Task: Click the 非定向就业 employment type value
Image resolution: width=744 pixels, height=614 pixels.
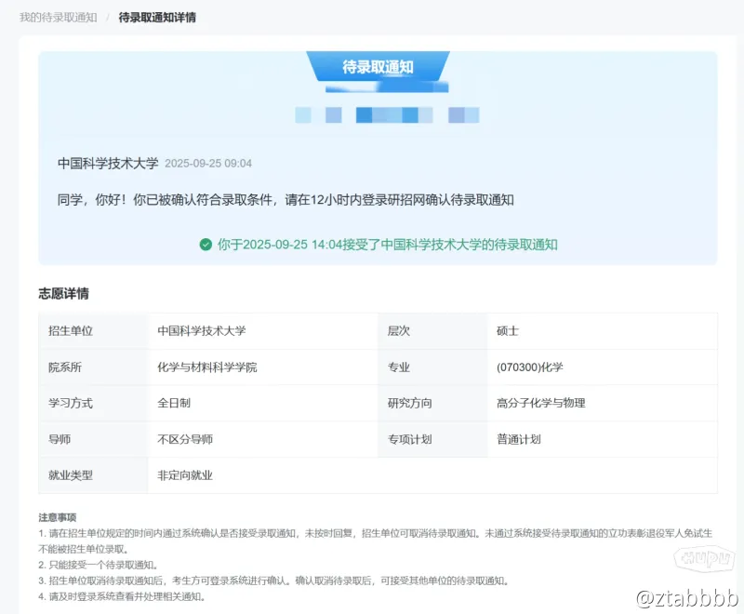Action: (185, 475)
